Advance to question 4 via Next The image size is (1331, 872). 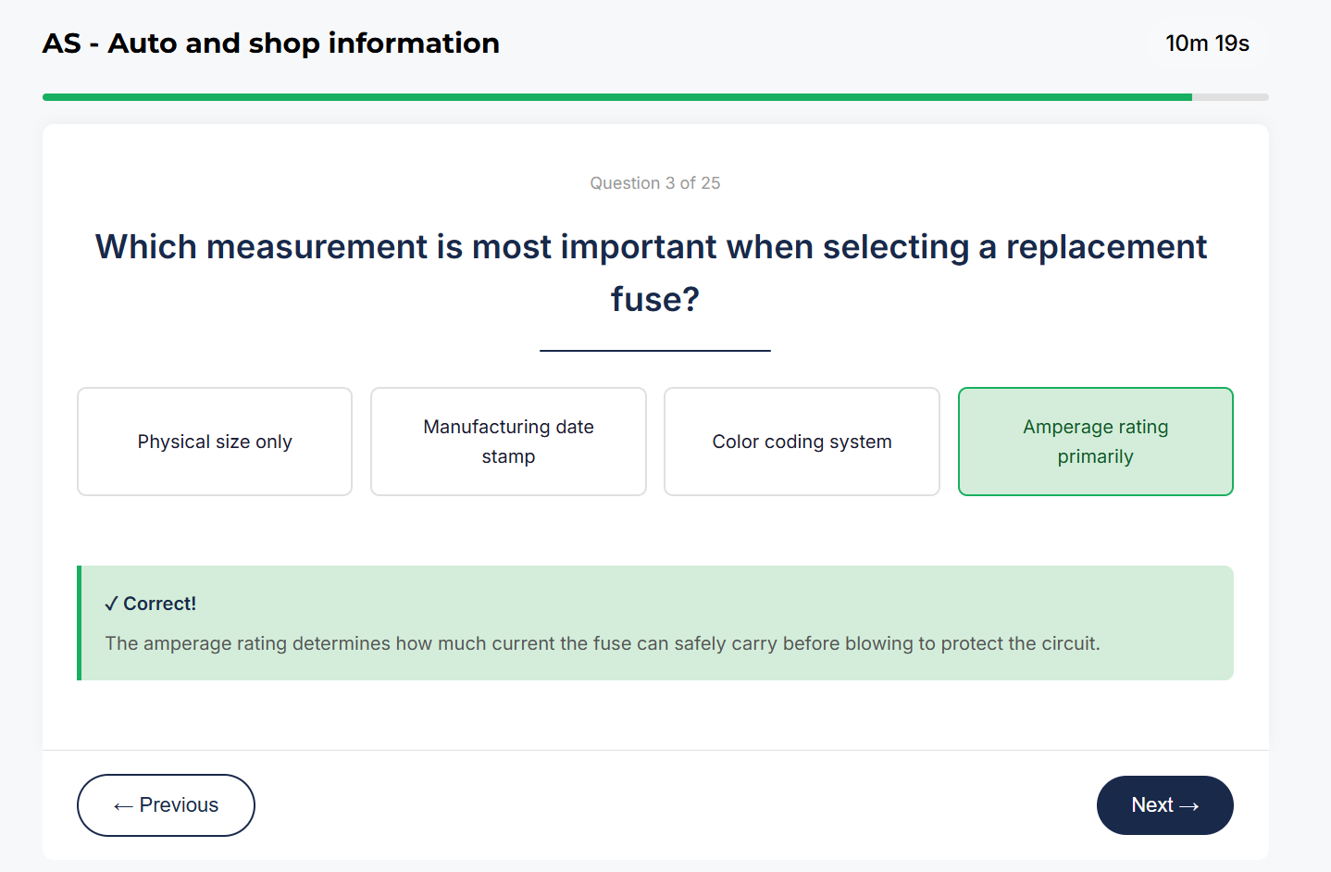tap(1164, 804)
